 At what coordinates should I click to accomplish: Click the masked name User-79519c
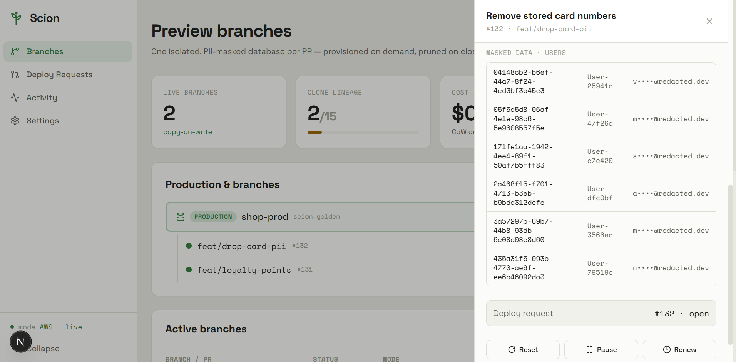point(600,268)
